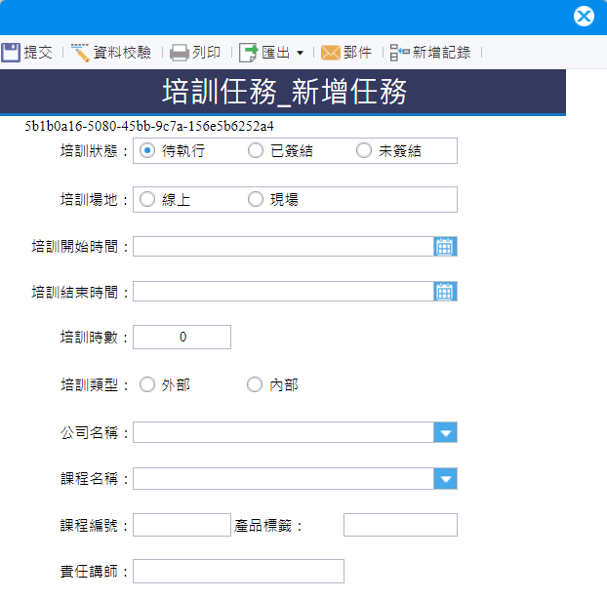Click the 培訓任務_新增任務 title header
Image resolution: width=607 pixels, height=600 pixels.
pyautogui.click(x=283, y=92)
